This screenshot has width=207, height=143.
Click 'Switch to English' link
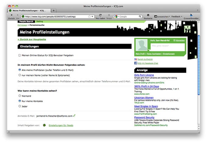[145, 59]
